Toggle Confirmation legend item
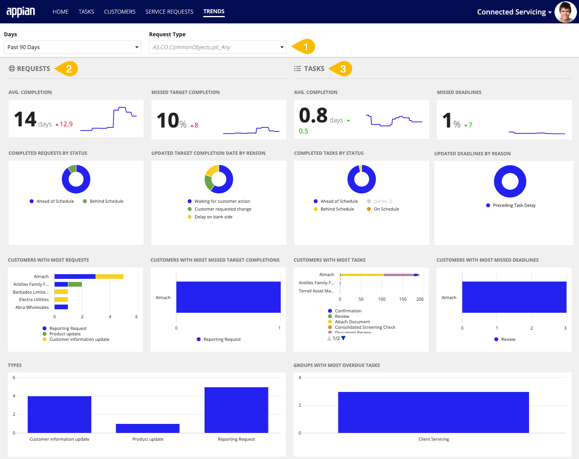Screen dimensions: 579x459 pyautogui.click(x=345, y=311)
